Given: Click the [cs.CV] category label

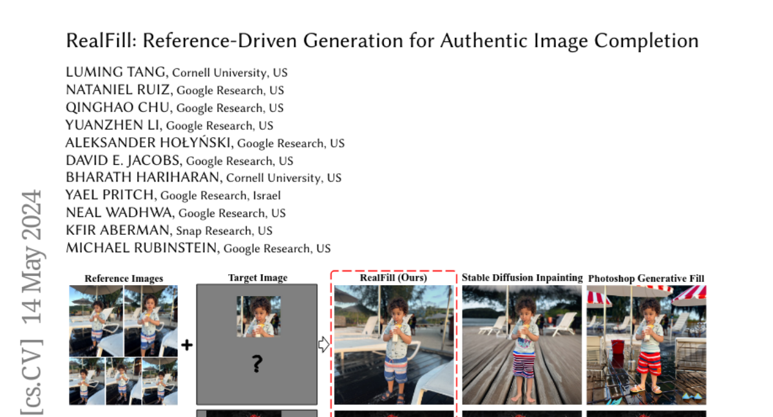Looking at the screenshot, I should point(32,375).
